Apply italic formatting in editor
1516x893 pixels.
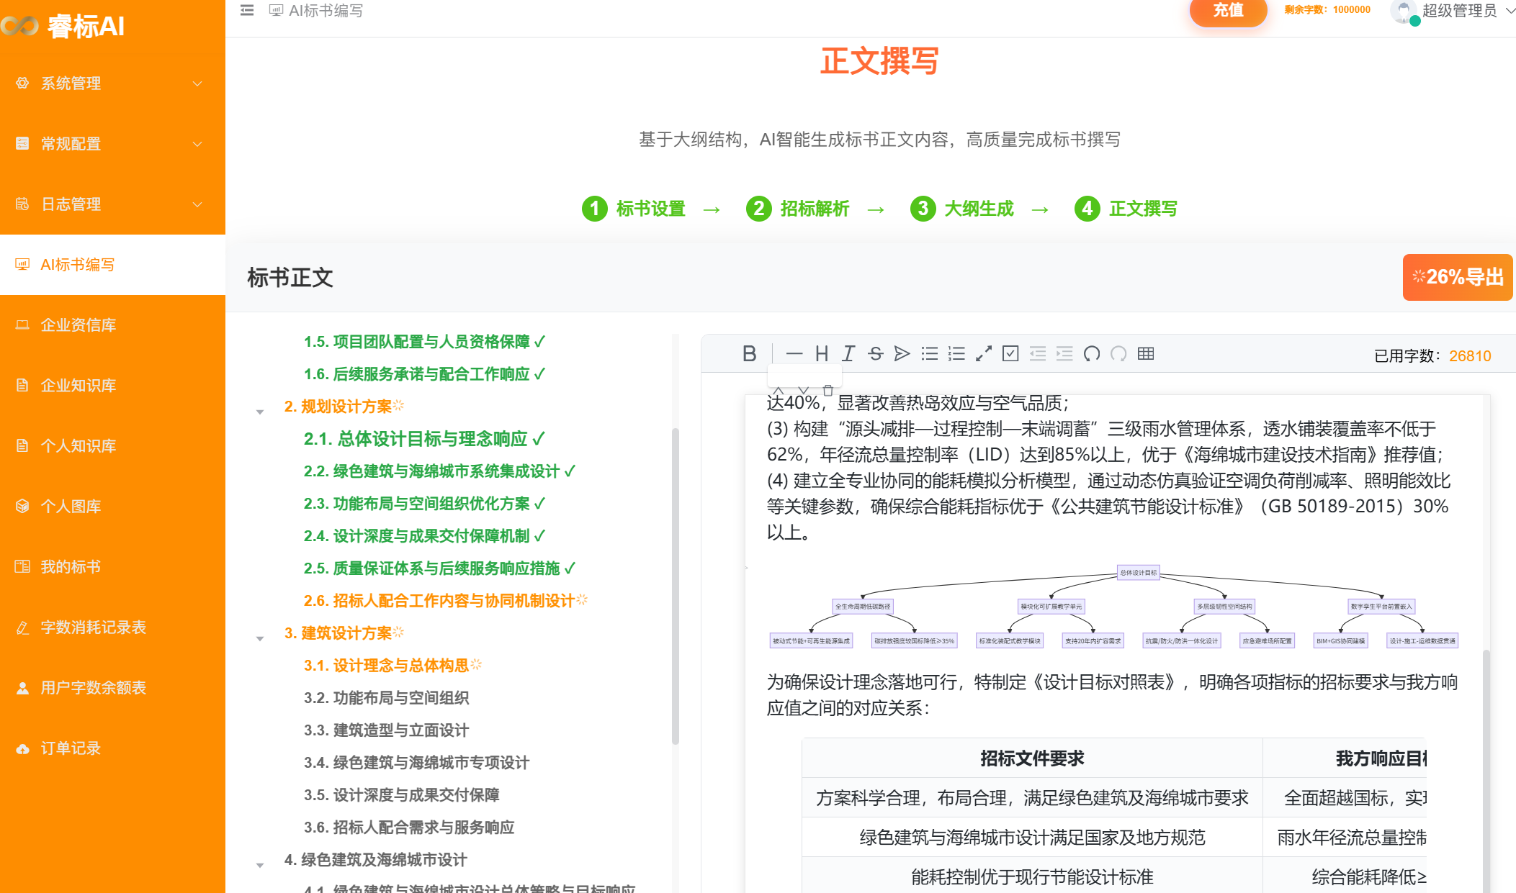tap(848, 354)
